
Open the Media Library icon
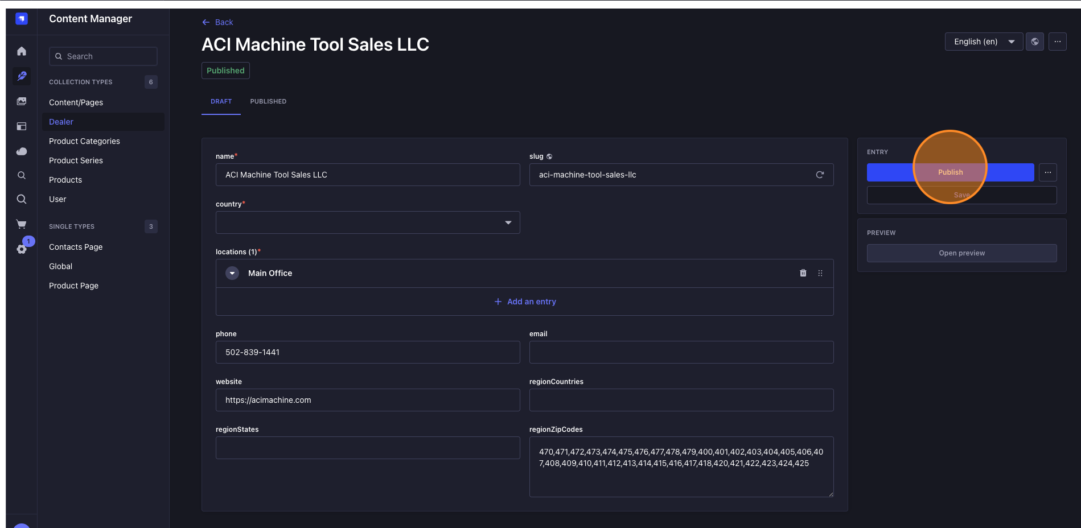coord(22,101)
